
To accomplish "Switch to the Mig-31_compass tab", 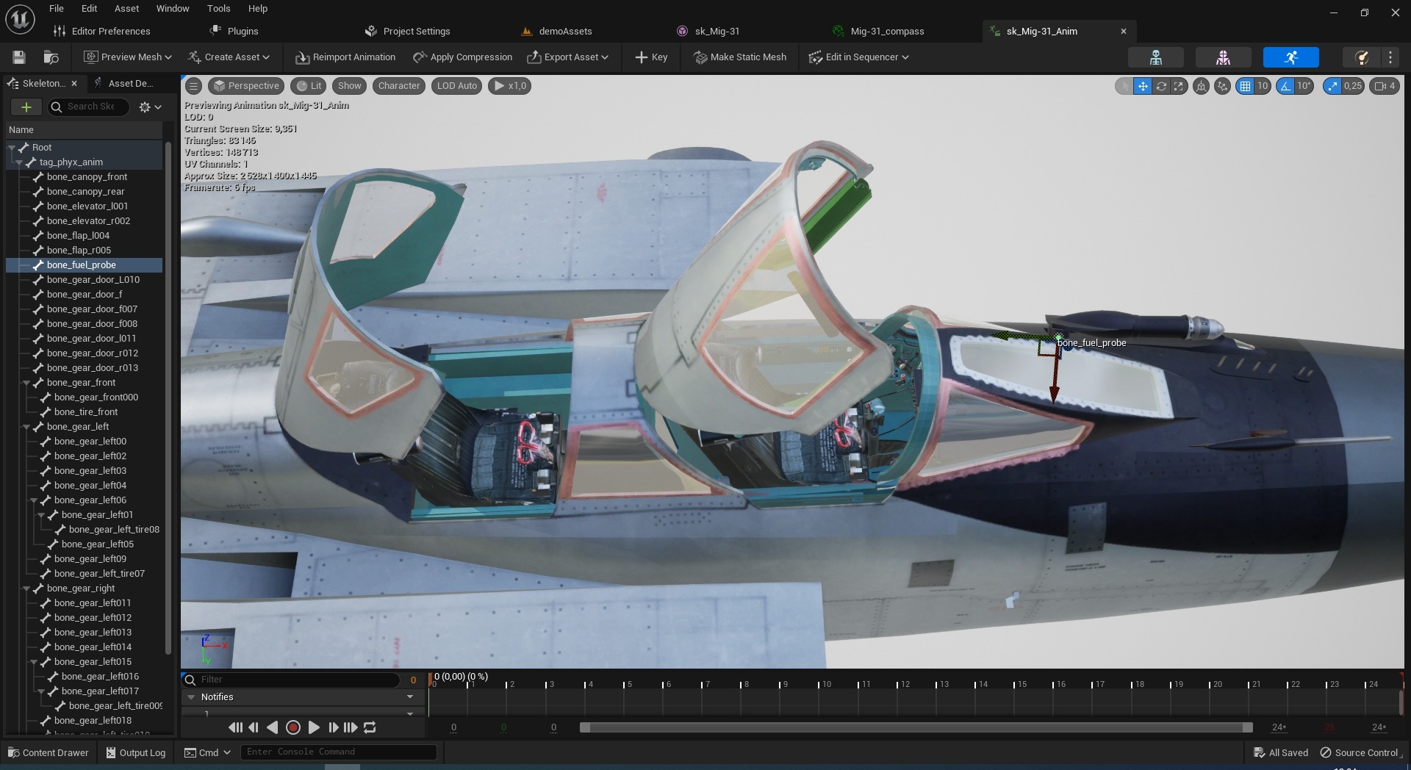I will (879, 32).
